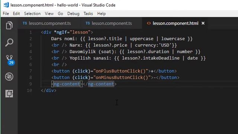
Task: Click line number 6 in the gutter
Action: pos(30,64)
